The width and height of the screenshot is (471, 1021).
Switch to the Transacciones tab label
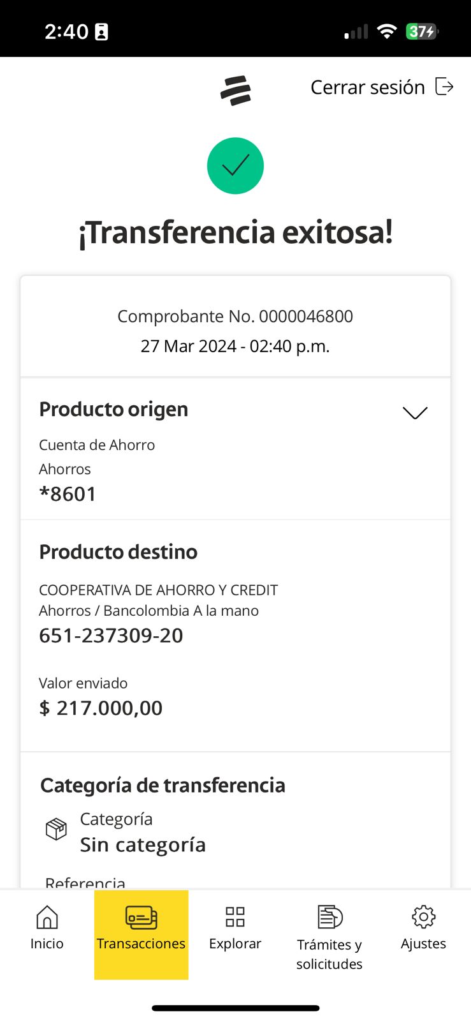click(x=141, y=944)
